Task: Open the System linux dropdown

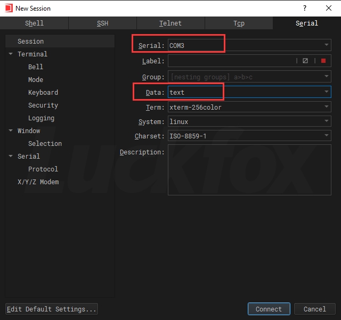Action: pyautogui.click(x=326, y=122)
